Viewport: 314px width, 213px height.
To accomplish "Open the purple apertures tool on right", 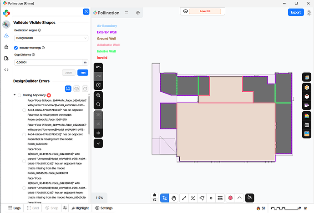I will [307, 105].
